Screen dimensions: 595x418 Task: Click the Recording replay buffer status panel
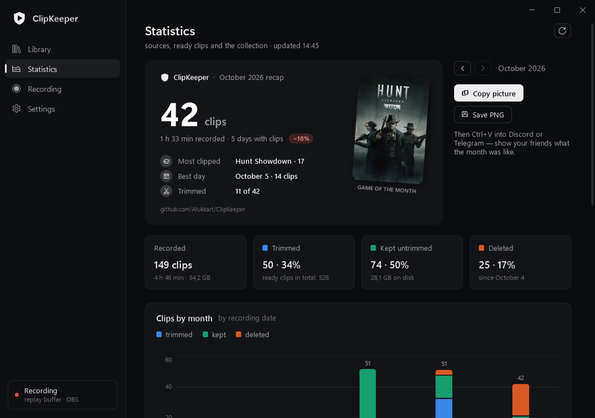[63, 395]
